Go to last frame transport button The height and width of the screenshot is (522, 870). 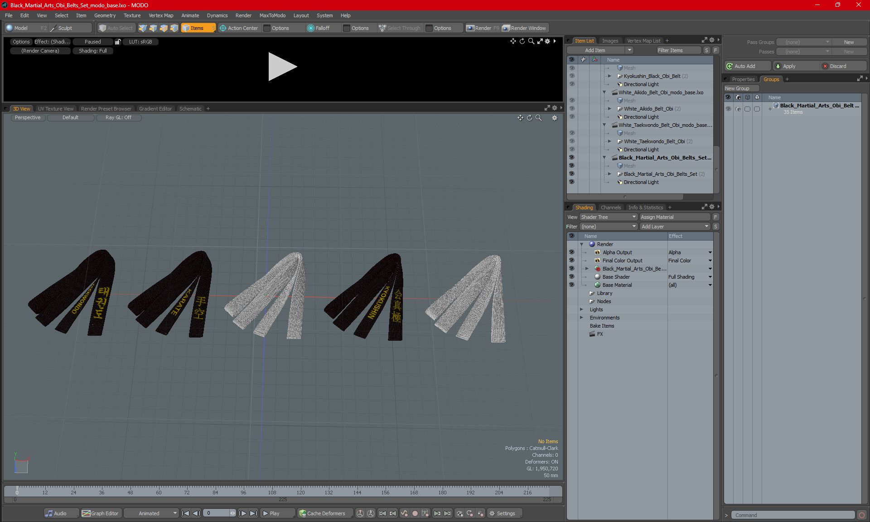pos(253,513)
